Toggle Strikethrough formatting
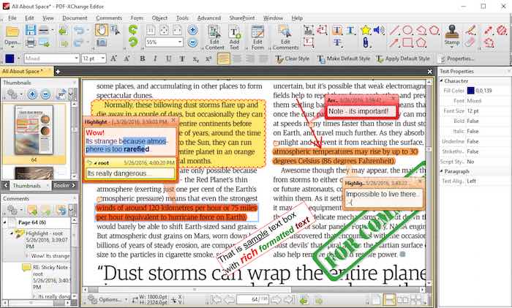 click(182, 59)
